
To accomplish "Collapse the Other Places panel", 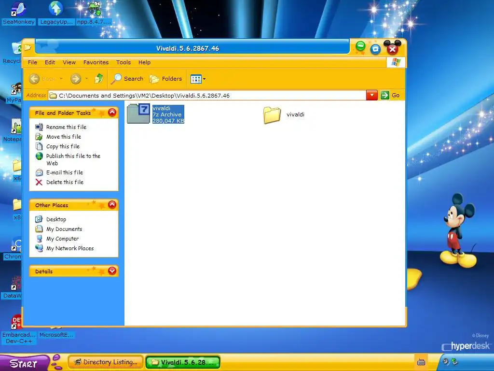I will (x=112, y=205).
